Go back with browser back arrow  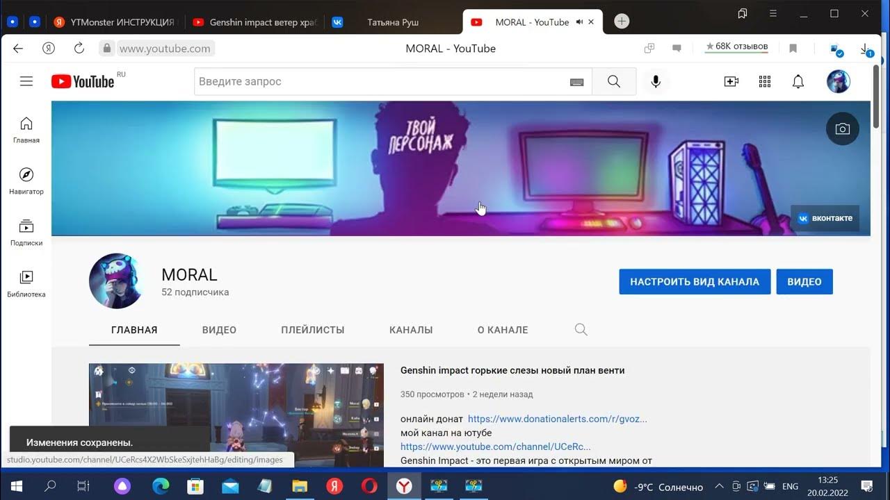[x=18, y=49]
